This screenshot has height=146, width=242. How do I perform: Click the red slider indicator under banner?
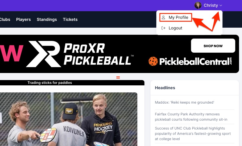[118, 77]
